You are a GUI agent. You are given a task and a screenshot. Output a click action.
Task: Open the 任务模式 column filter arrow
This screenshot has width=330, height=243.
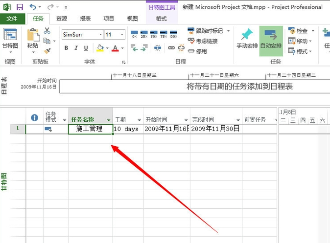point(65,120)
